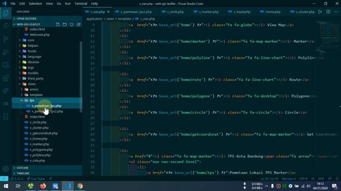Switch to v_head.php tab

coord(241,12)
